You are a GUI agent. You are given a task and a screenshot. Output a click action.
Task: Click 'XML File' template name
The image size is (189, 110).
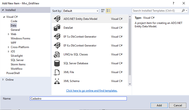[69, 72]
